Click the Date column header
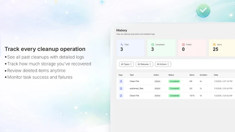Viewport: 235px width, 132px height. 216,75
